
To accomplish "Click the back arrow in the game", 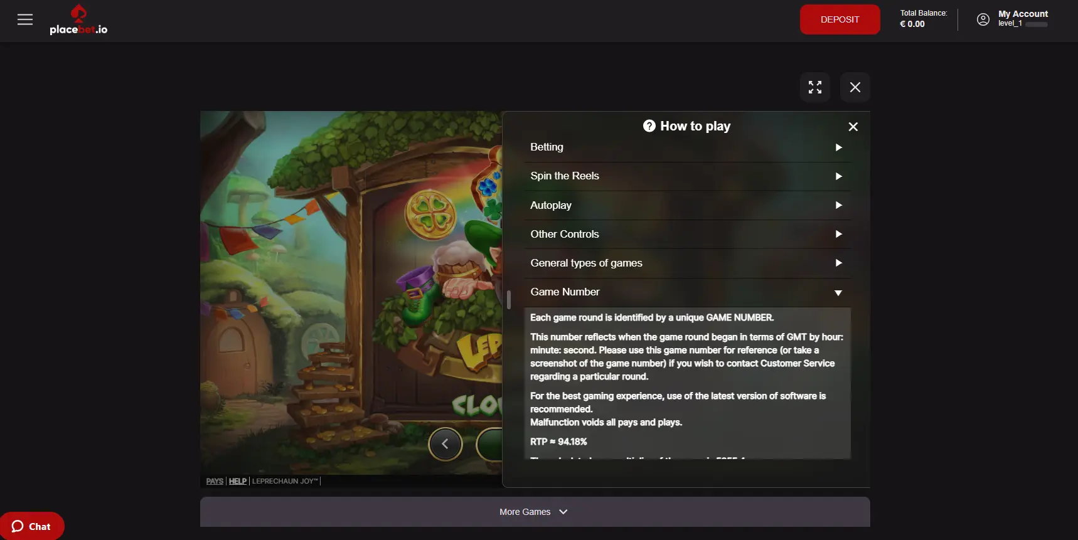I will coord(445,444).
